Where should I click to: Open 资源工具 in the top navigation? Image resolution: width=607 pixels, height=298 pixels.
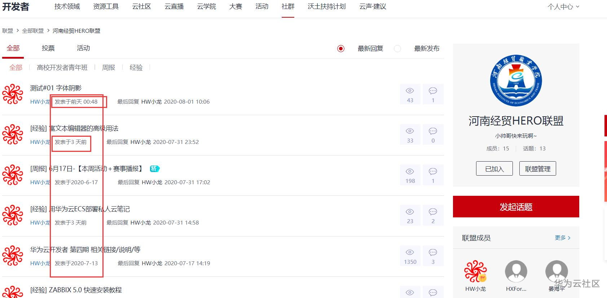pos(106,6)
